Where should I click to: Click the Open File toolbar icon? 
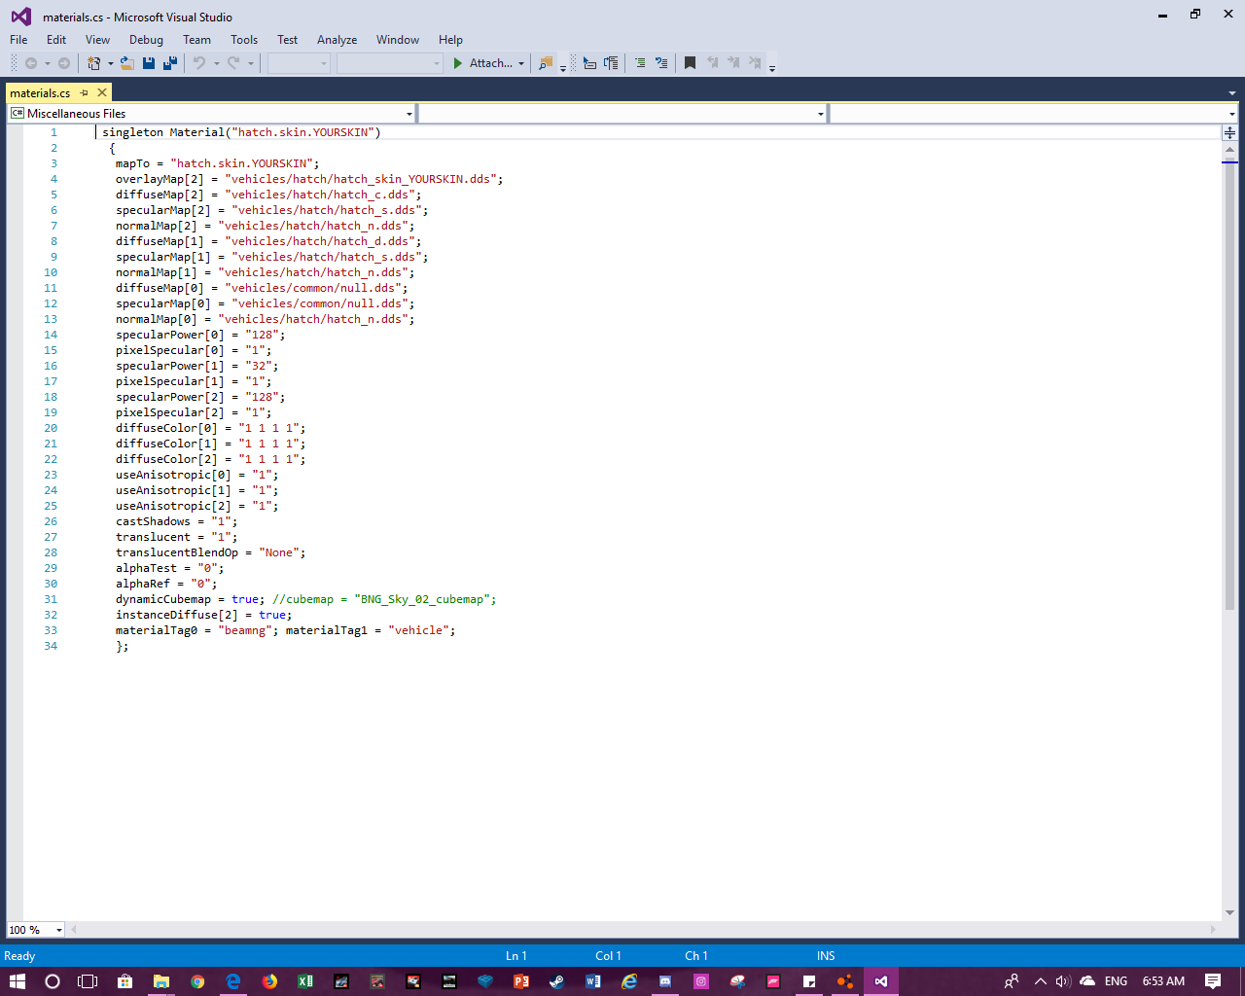[126, 63]
